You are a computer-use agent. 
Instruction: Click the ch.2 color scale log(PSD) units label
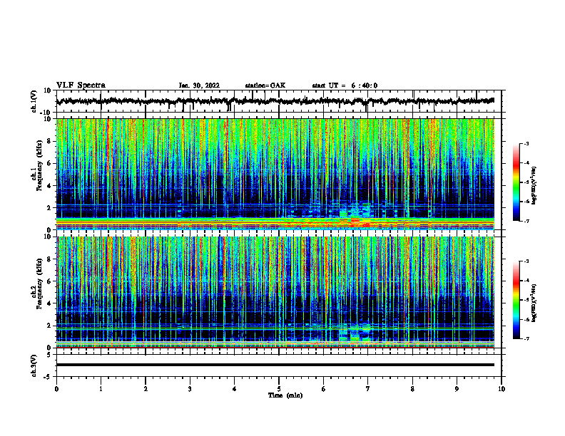coord(534,303)
